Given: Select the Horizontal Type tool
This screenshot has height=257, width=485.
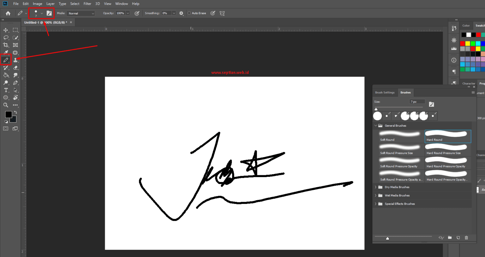Looking at the screenshot, I should [6, 90].
